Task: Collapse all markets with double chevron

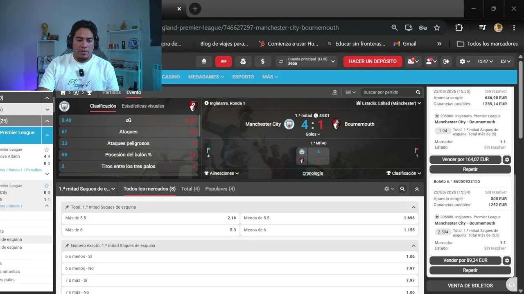Action: click(417, 189)
